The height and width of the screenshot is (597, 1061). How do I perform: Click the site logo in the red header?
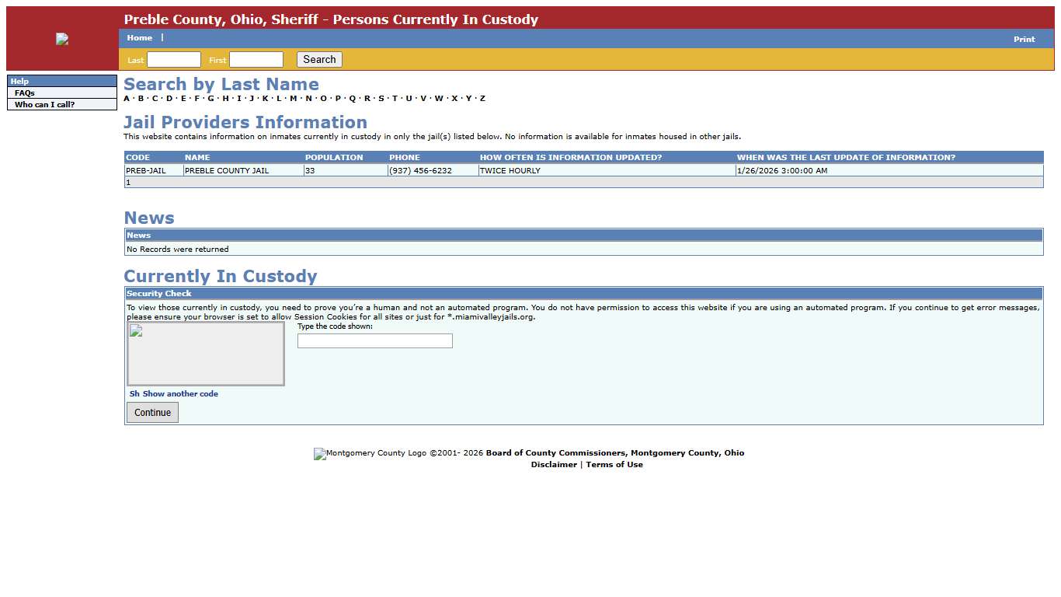(62, 39)
